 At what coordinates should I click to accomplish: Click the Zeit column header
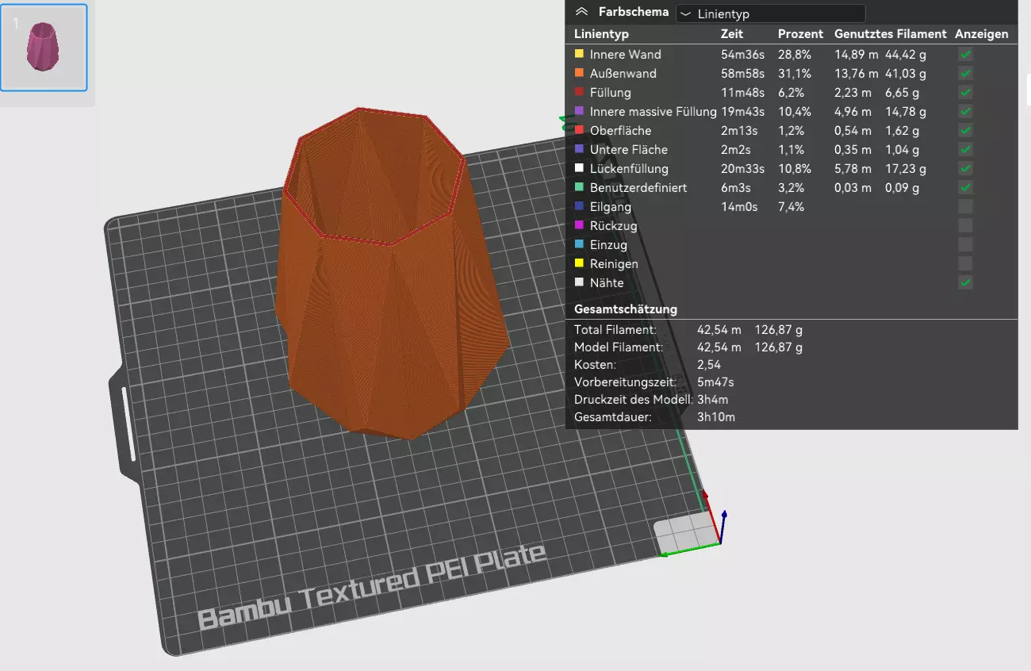732,34
